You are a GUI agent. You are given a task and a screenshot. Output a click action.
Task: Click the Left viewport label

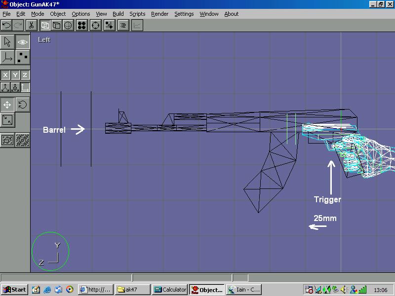click(44, 40)
